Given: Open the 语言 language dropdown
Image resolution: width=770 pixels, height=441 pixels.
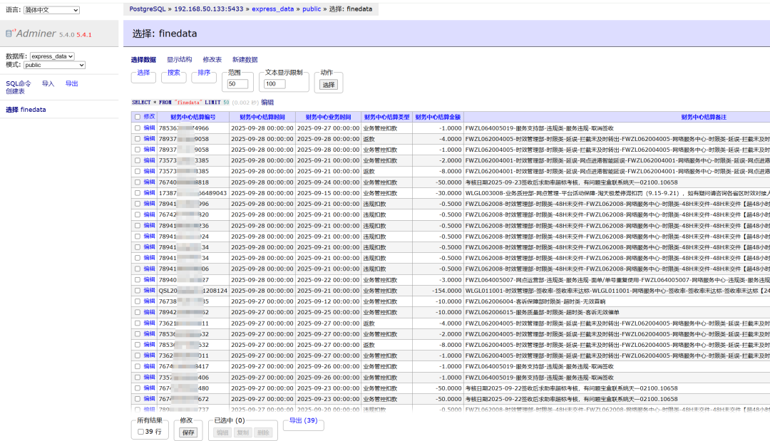Looking at the screenshot, I should [x=51, y=10].
